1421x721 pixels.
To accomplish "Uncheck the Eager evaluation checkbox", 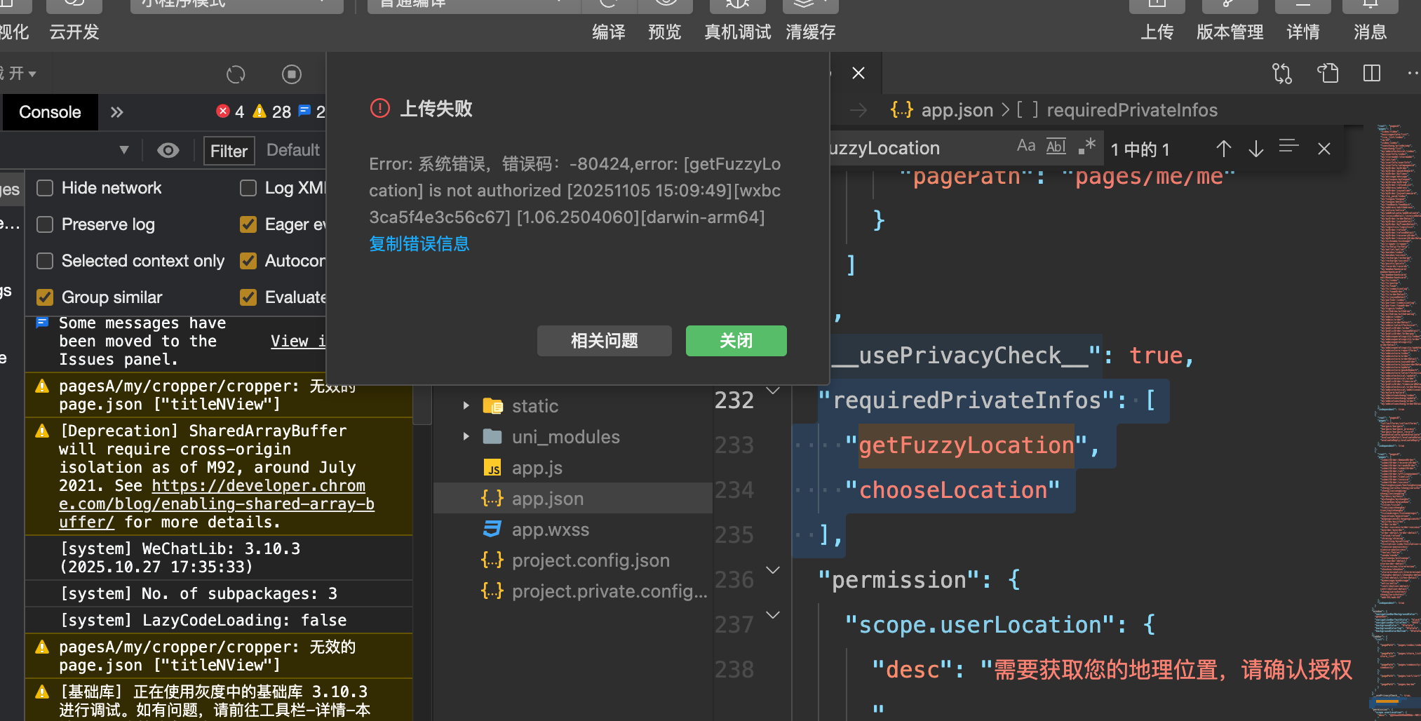I will coord(248,224).
